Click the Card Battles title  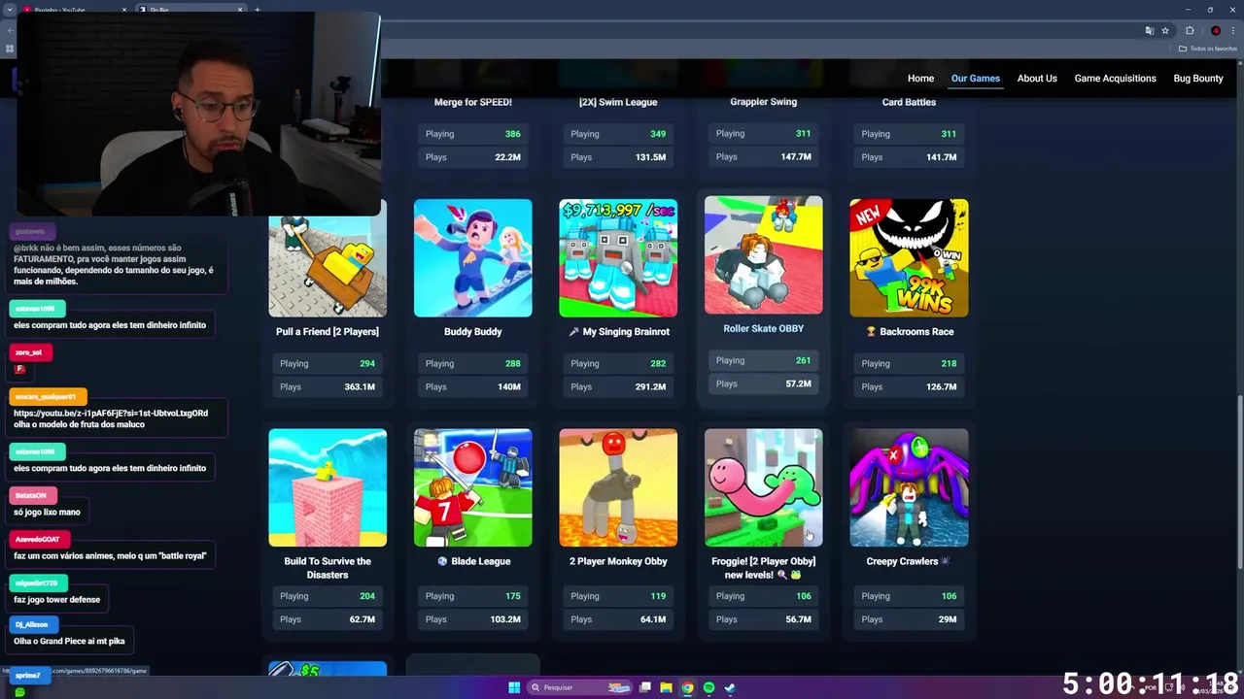(x=909, y=102)
